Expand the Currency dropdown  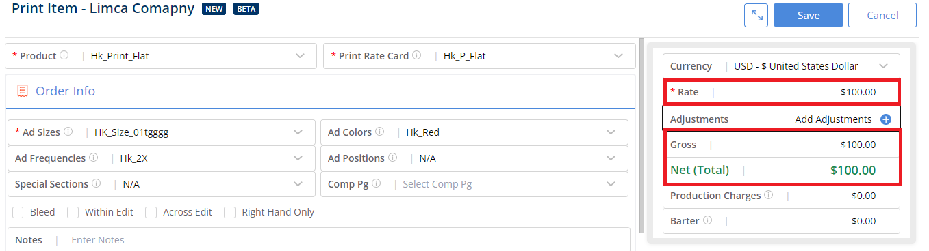[x=782, y=67]
